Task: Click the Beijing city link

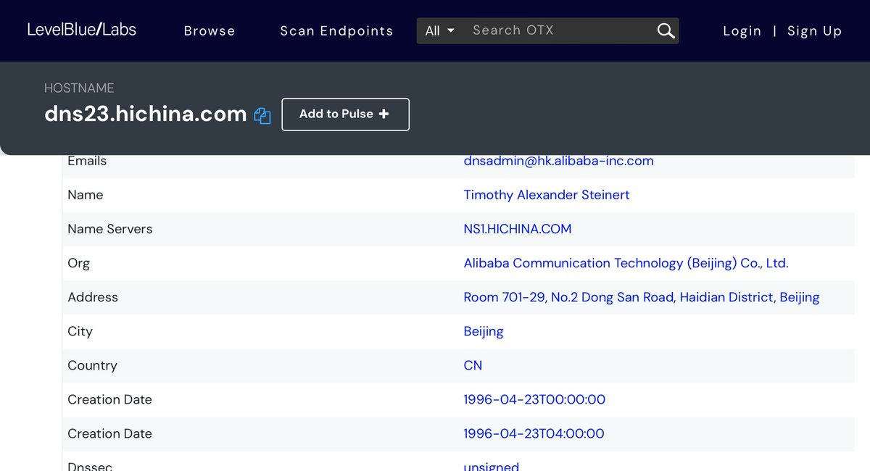Action: 483,331
